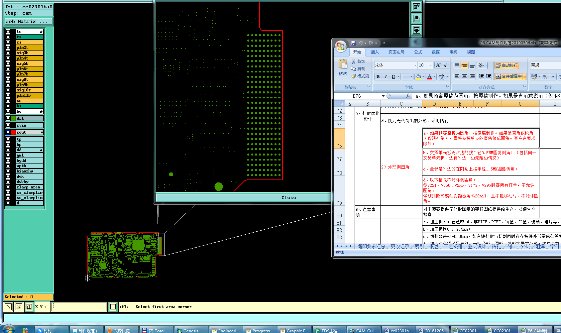Screen dimensions: 561x333
Task: Redo action in Excel quick access toolbar
Action: point(371,43)
